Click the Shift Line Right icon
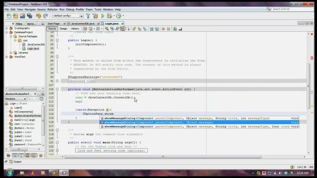317x178 pixels. [157, 29]
